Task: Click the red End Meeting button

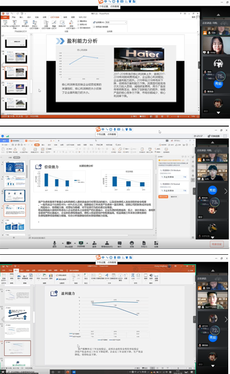Action: (x=217, y=244)
